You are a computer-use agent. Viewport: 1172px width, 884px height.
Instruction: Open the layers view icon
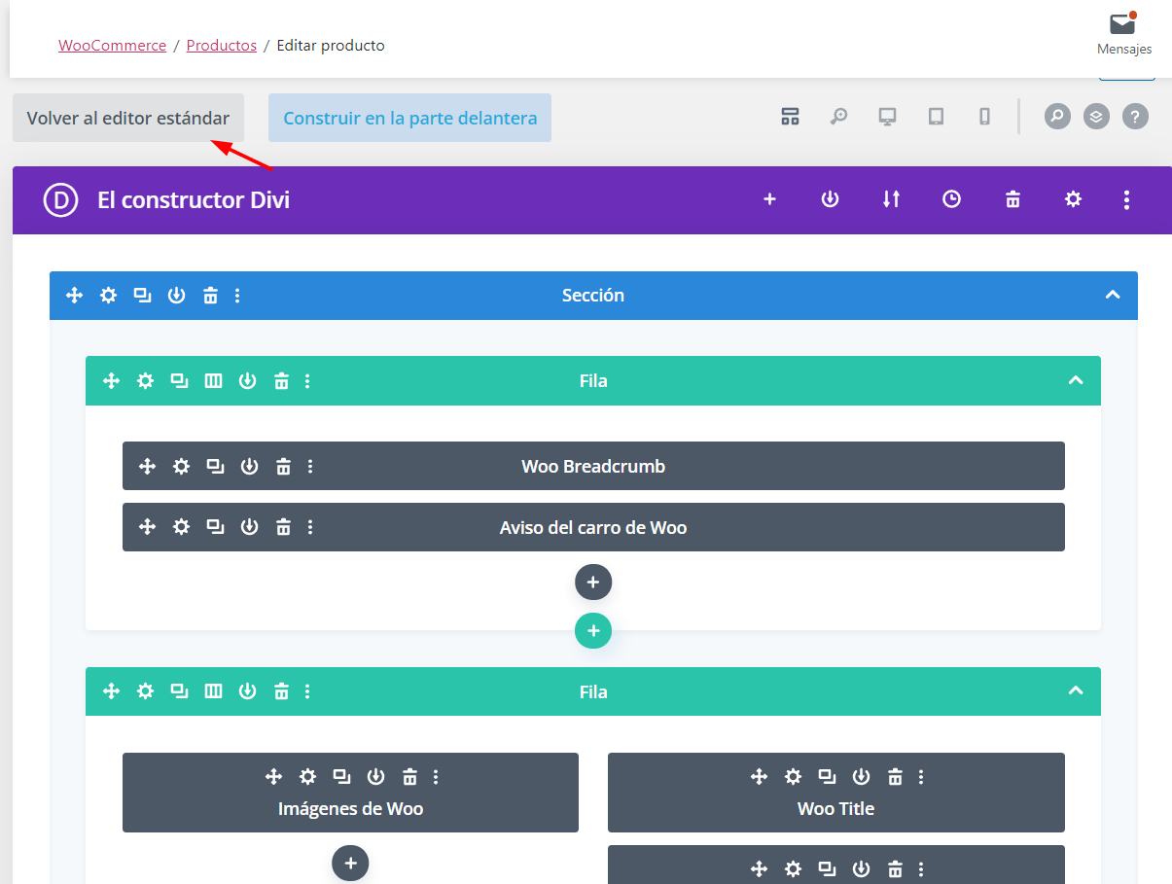pyautogui.click(x=1096, y=117)
